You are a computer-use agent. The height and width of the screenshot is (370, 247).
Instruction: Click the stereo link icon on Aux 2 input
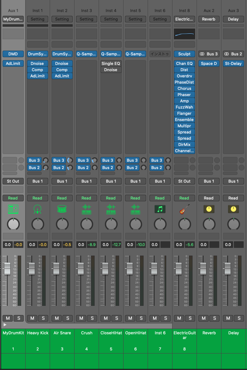point(202,54)
